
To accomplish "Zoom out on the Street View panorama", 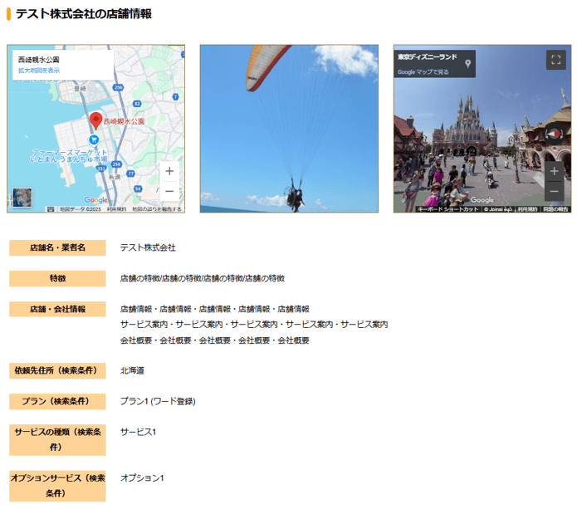I will [x=554, y=191].
